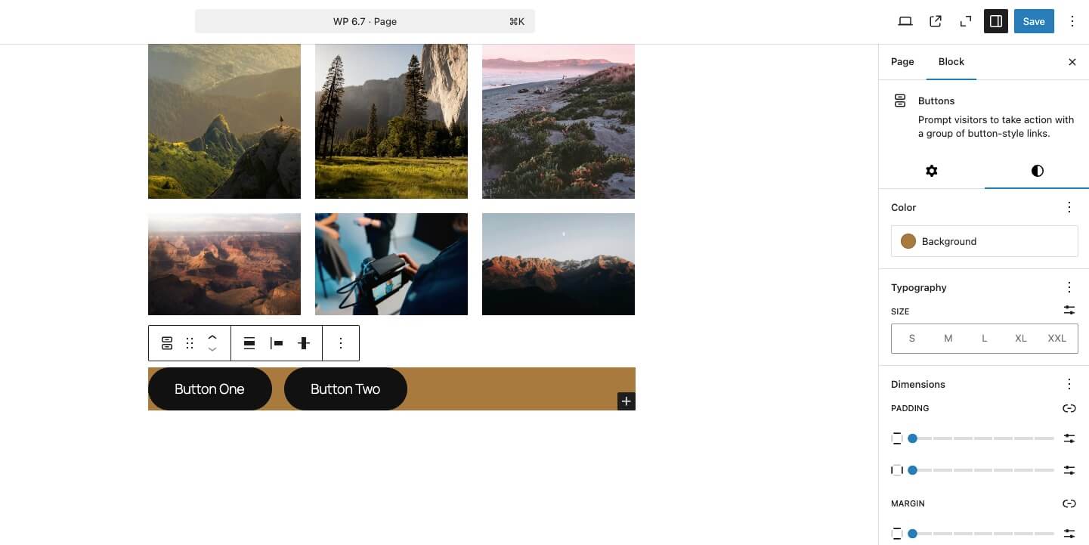Click the WP 6.7 Page command bar
Screen dimensions: 1089x545
click(365, 21)
